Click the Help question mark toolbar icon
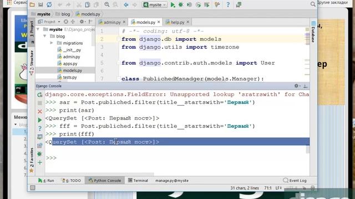Viewport: 355px width, 199px height. tap(228, 4)
